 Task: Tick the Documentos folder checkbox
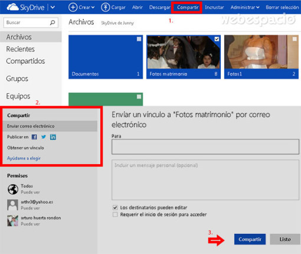(x=139, y=39)
